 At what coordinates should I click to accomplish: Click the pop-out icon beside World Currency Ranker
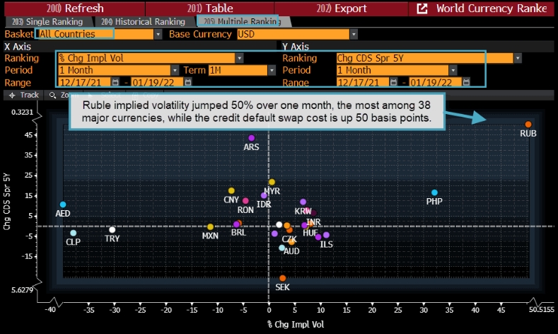pos(422,8)
